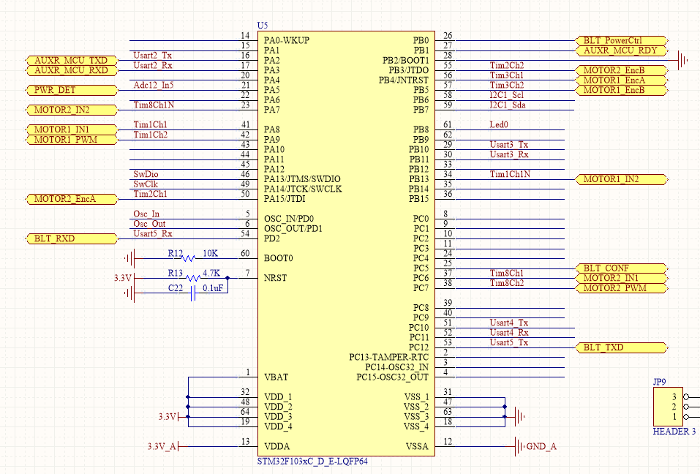Select the 4.7K value of R13
Viewport: 700px width, 474px height.
211,273
